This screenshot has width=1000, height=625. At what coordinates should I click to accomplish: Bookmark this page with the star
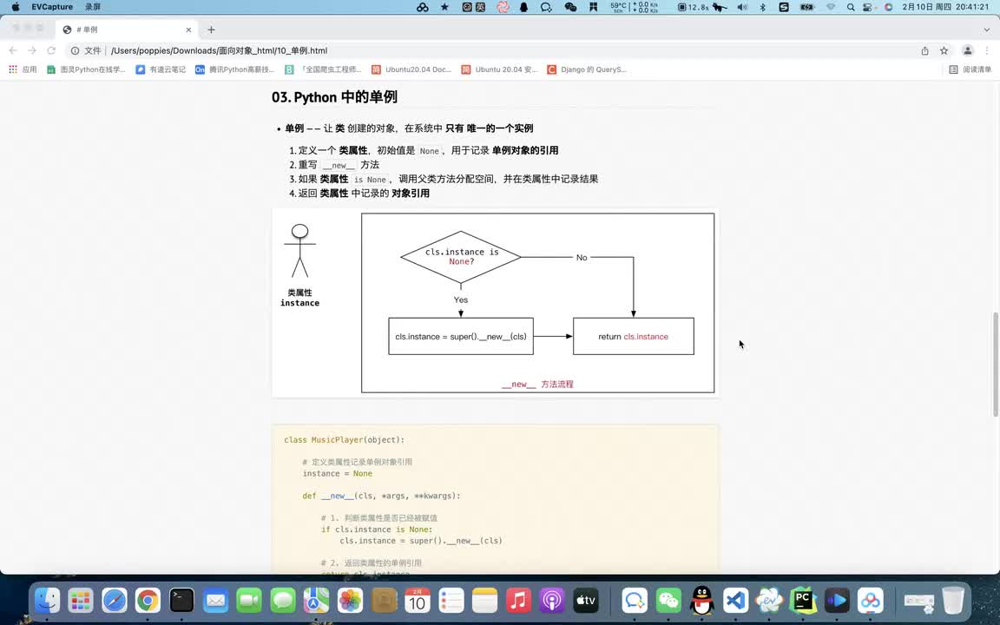[x=944, y=50]
